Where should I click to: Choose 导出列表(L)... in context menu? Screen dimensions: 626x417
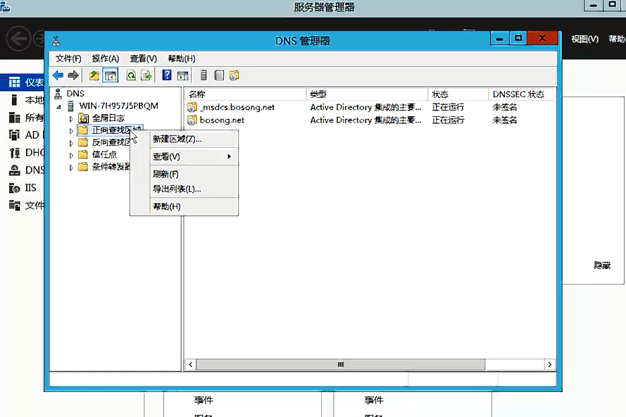[x=184, y=189]
